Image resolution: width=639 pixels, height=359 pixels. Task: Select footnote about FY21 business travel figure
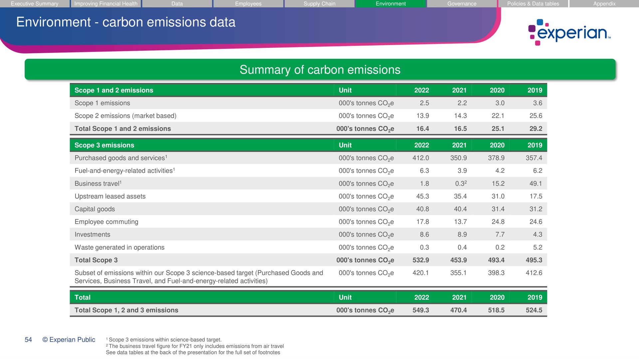(195, 346)
